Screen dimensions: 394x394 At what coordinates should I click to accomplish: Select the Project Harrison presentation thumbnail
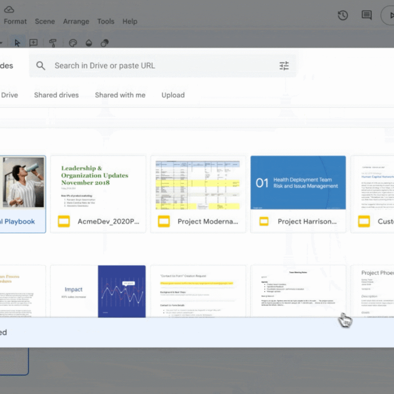tap(298, 192)
